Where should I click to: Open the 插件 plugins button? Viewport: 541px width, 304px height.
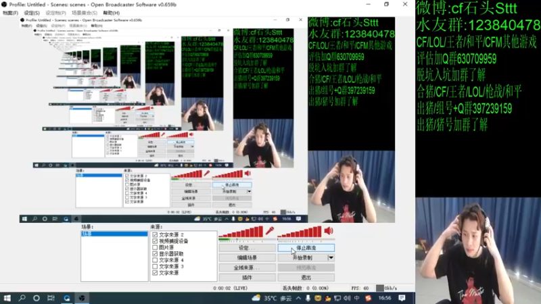tap(247, 278)
